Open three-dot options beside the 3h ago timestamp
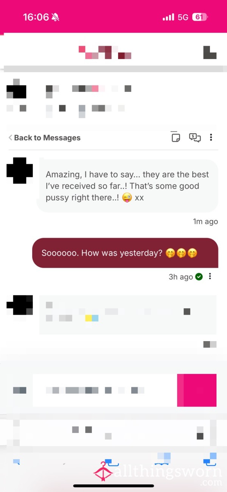The height and width of the screenshot is (492, 227). pos(210,276)
